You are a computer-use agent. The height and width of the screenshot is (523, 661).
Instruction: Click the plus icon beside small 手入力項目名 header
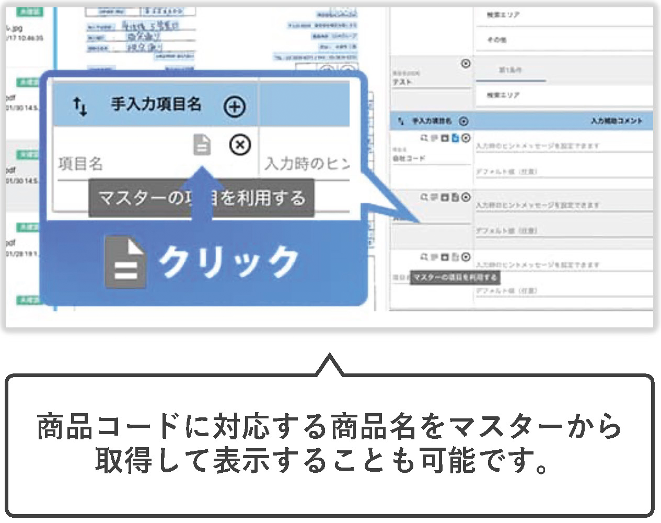[x=463, y=121]
